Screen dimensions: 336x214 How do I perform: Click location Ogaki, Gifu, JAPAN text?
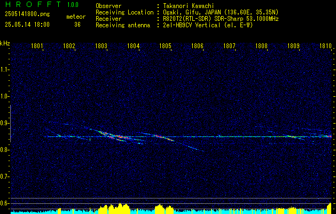221,12
